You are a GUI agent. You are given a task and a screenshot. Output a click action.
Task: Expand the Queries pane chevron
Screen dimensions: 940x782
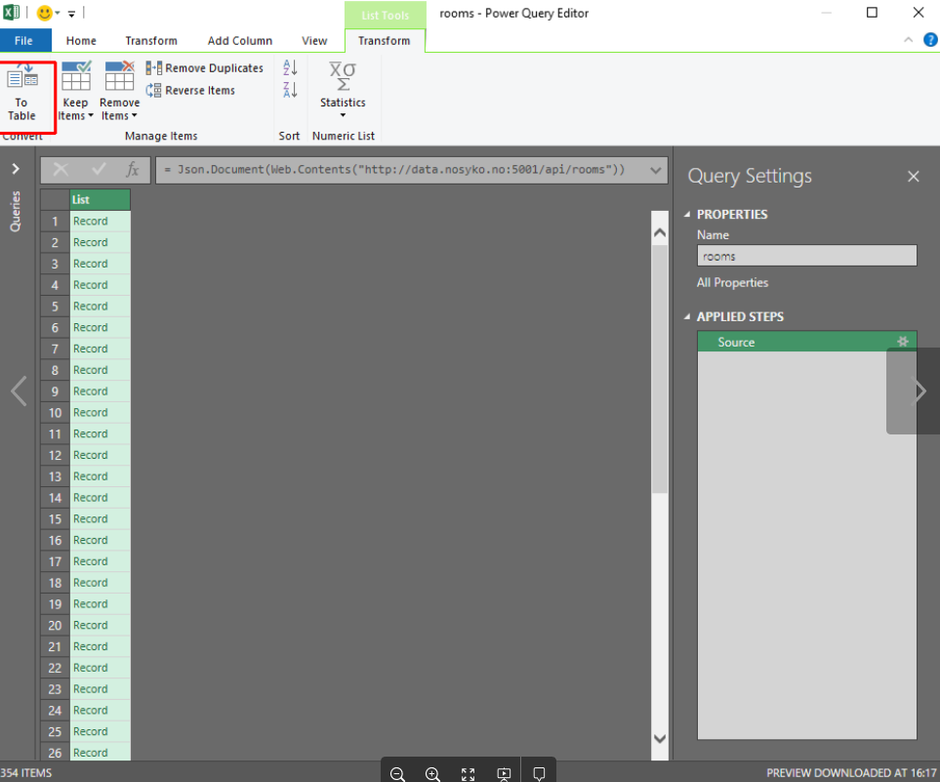[x=16, y=169]
